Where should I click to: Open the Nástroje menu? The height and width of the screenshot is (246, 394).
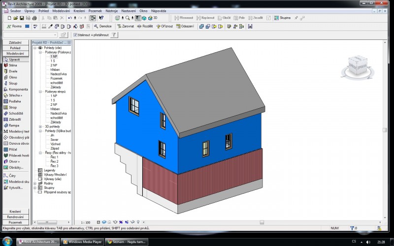113,10
